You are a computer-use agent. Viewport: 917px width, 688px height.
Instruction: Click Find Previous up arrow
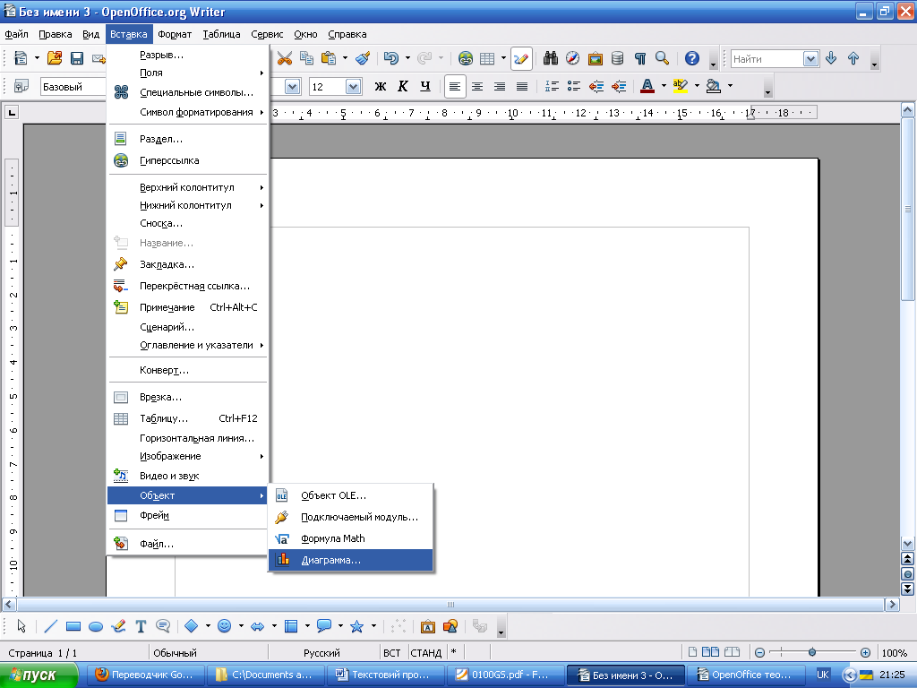click(853, 58)
